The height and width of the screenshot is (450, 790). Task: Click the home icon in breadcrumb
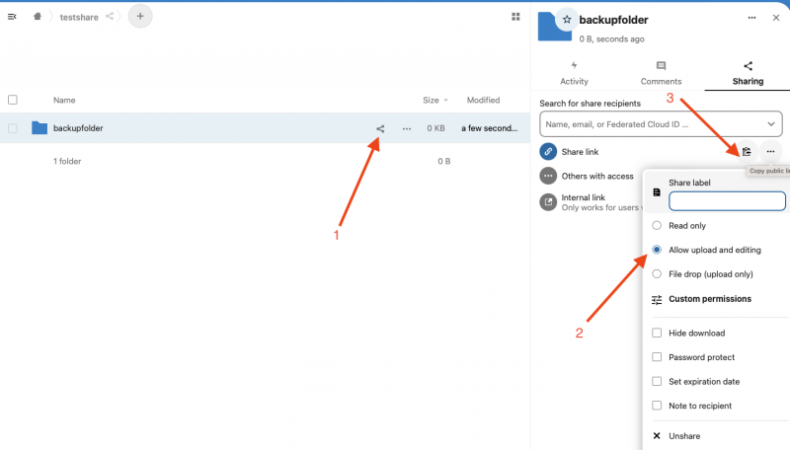pyautogui.click(x=38, y=16)
